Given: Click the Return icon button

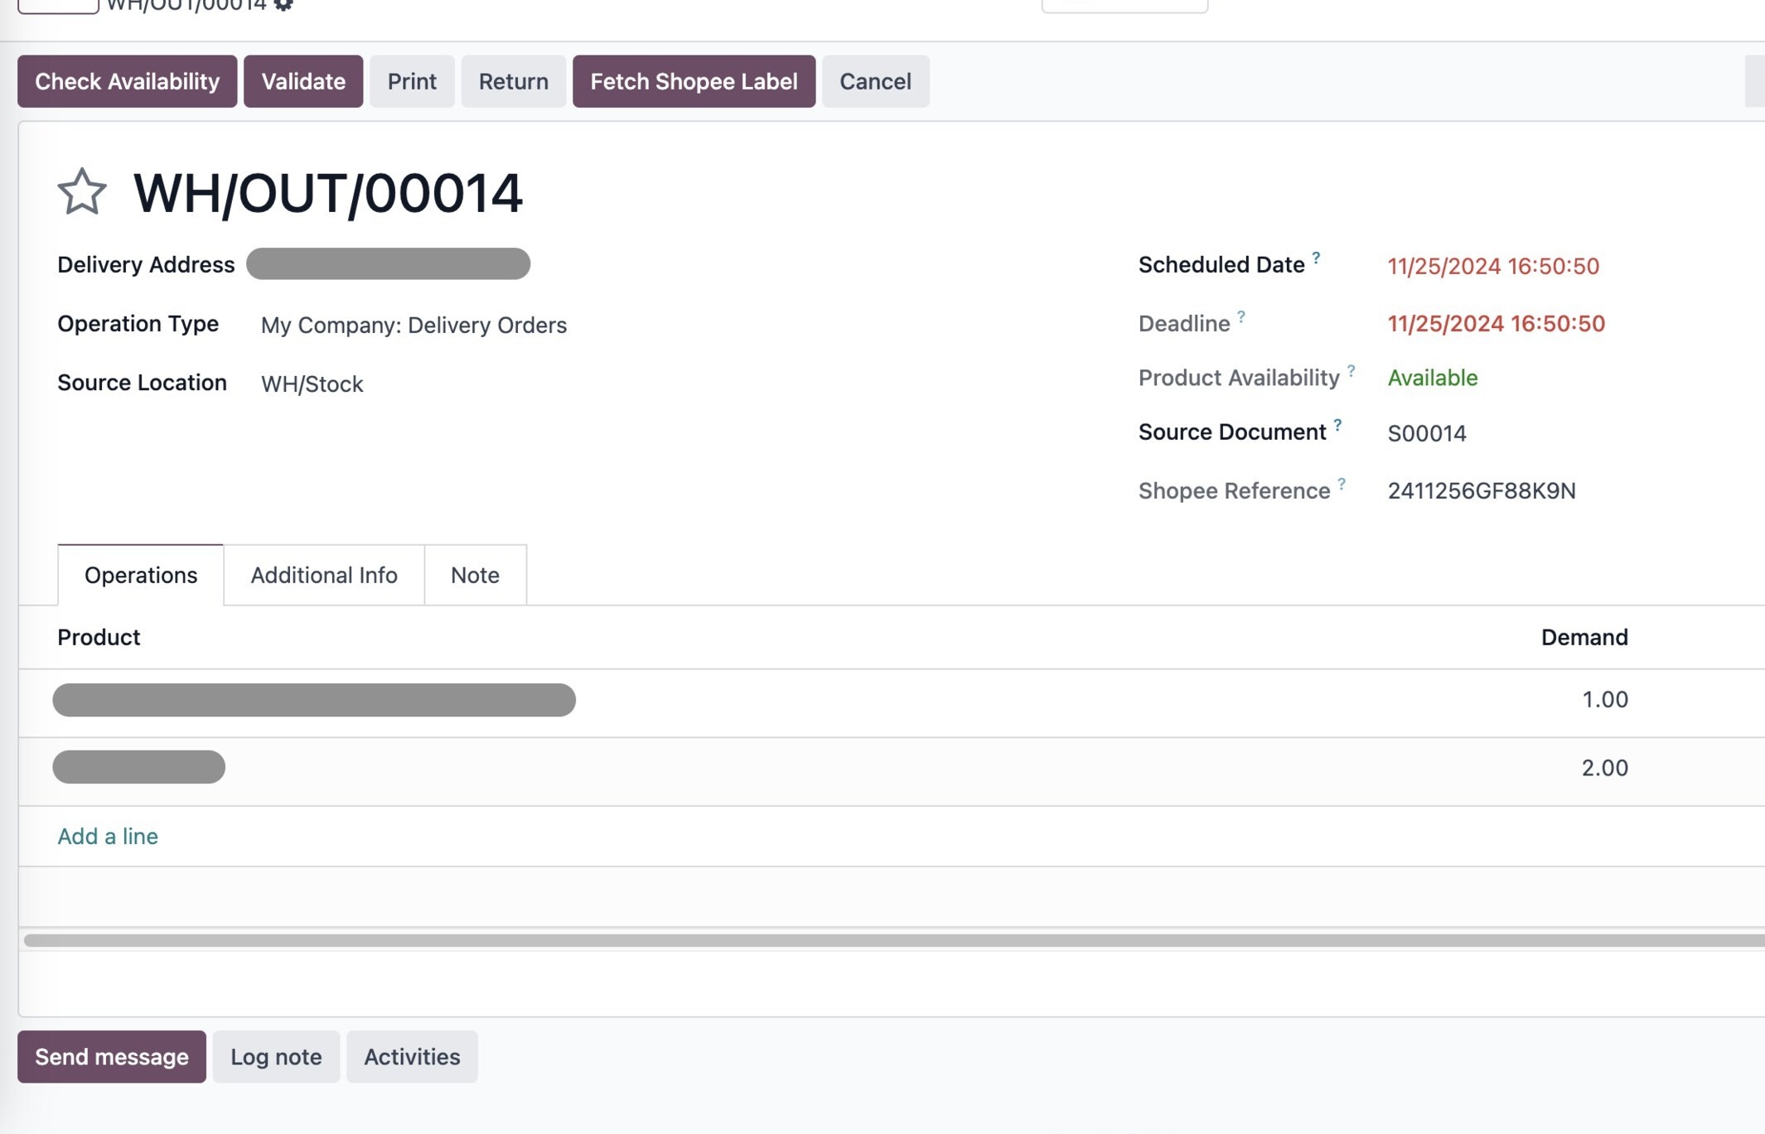Looking at the screenshot, I should point(513,80).
